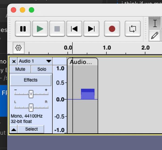Solo the Audio 1 track
This screenshot has width=162, height=150.
(42, 69)
